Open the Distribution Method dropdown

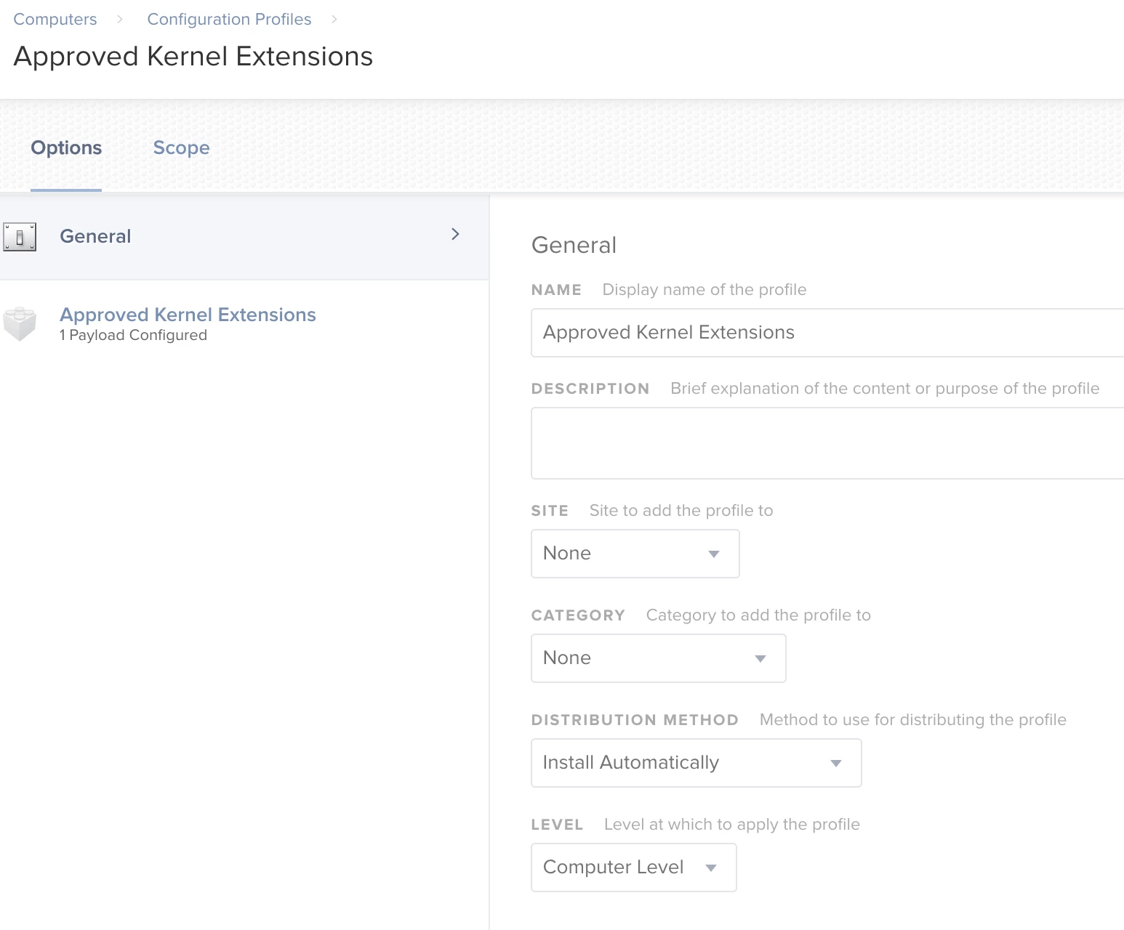(697, 763)
